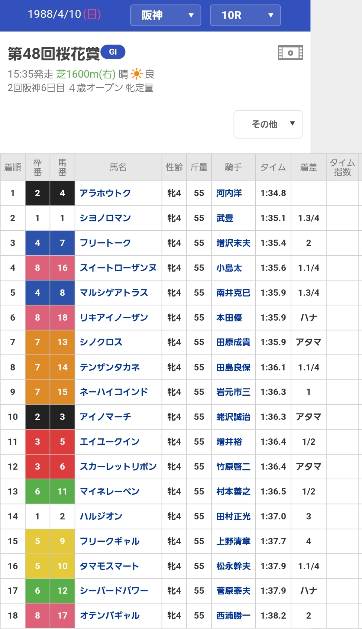Open the 阪神 racecourse dropdown
362x629 pixels.
coord(165,15)
